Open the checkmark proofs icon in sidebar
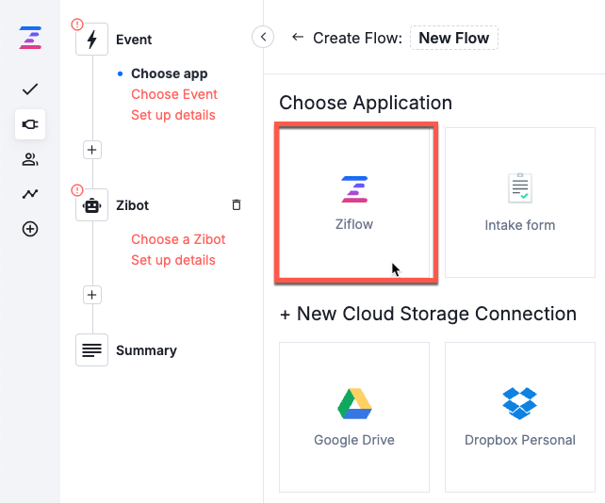This screenshot has width=605, height=503. point(30,89)
